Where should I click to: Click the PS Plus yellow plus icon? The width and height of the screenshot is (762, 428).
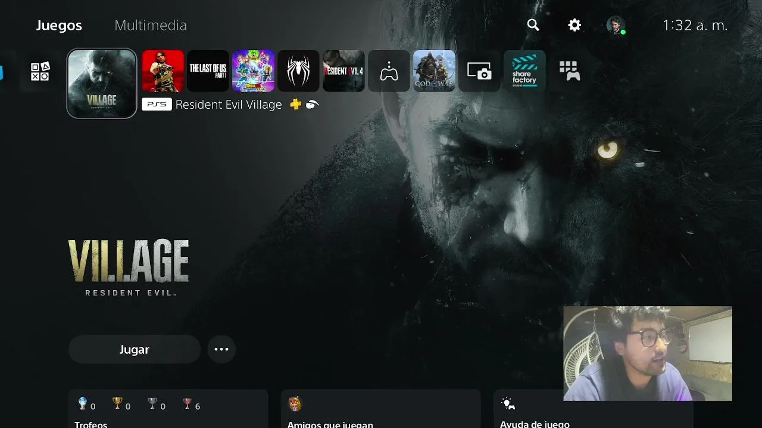[296, 105]
